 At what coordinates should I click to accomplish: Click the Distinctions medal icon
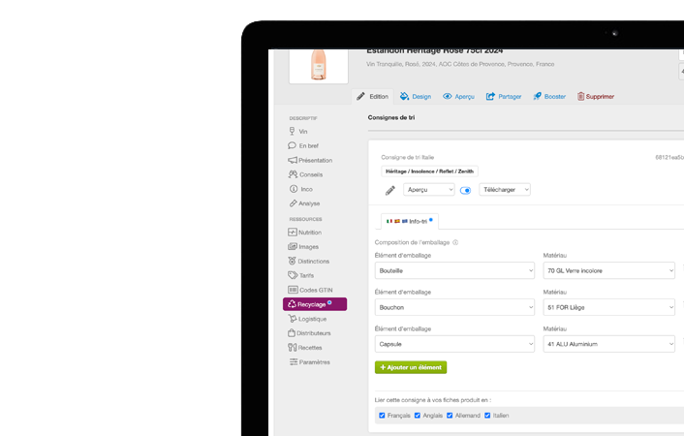click(x=292, y=261)
